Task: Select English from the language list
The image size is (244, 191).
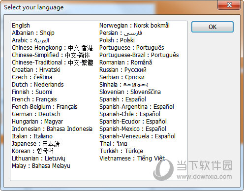Action: [x=21, y=26]
